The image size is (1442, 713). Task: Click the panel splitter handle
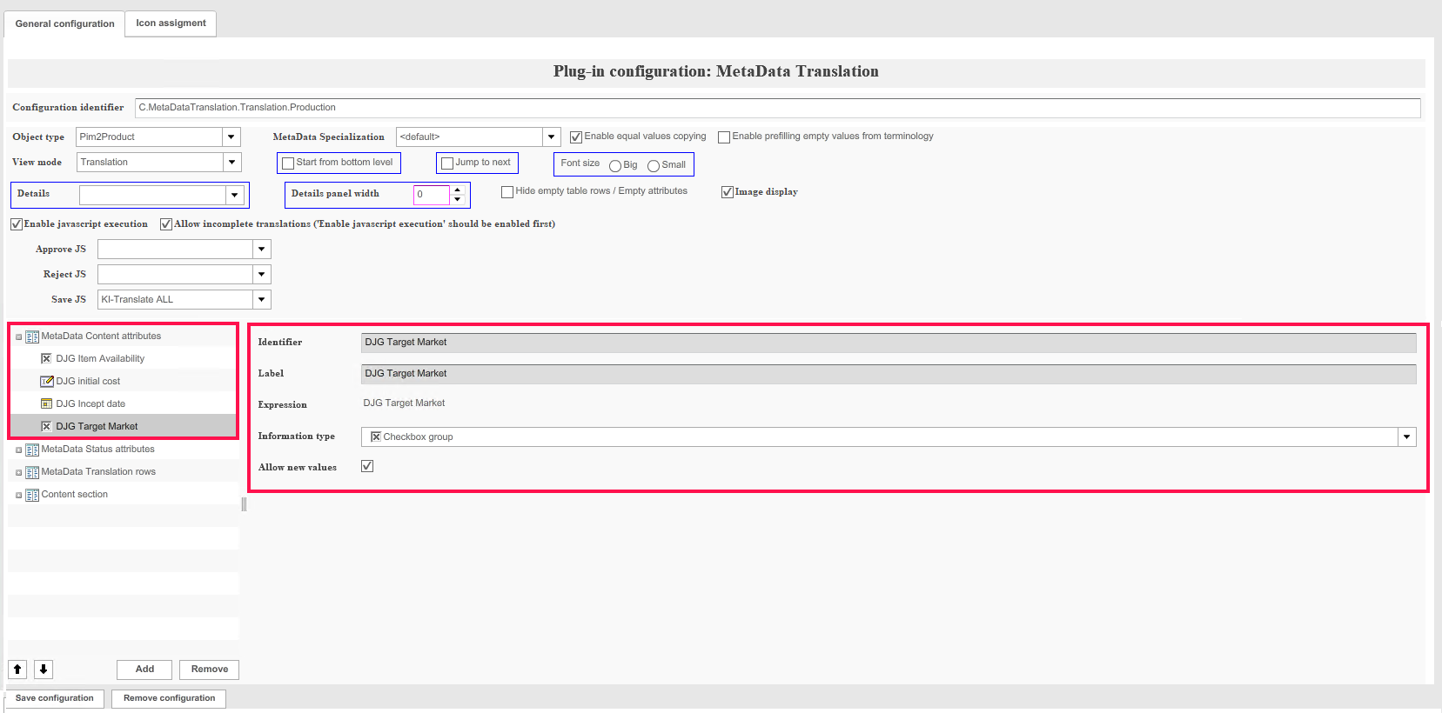click(x=244, y=504)
